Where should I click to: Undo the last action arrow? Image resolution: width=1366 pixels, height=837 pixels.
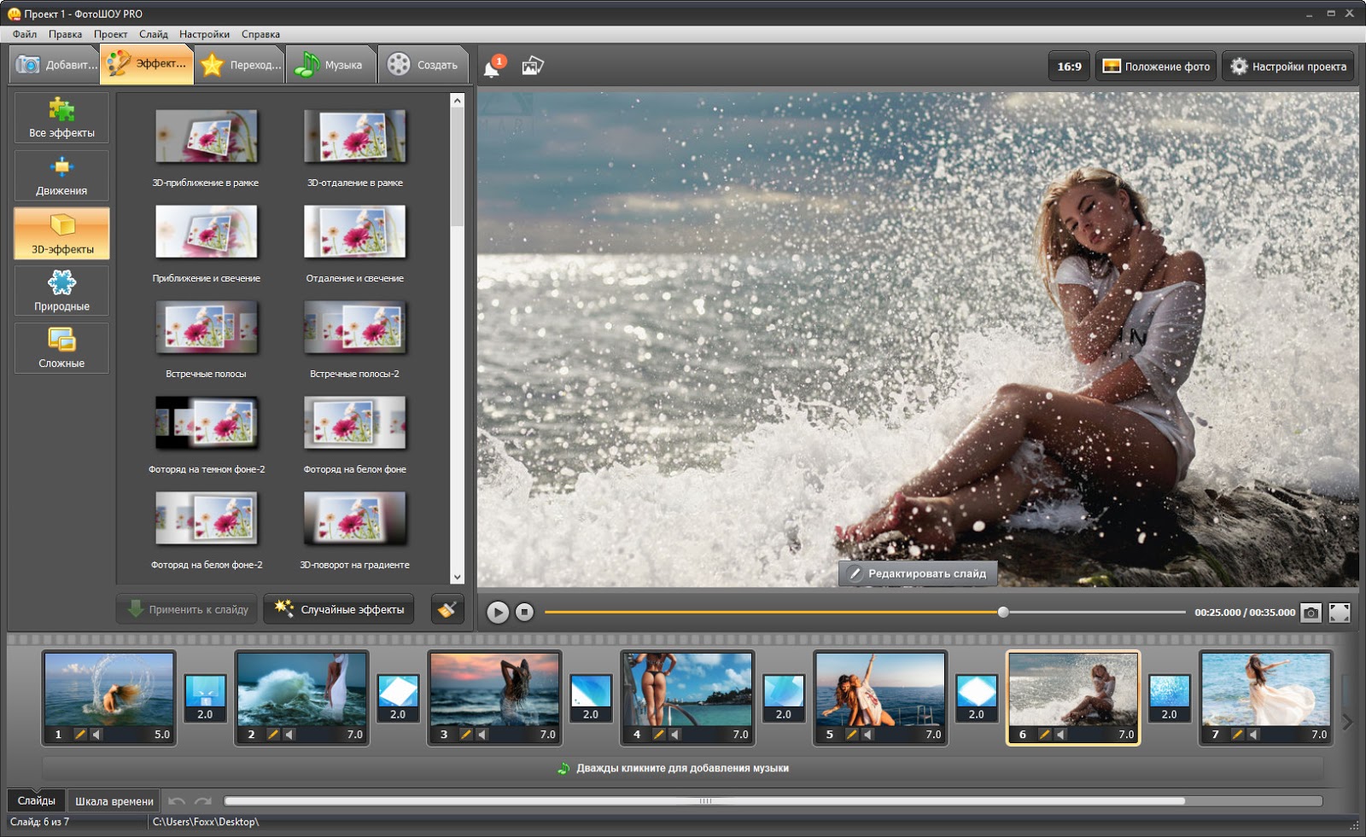point(177,801)
